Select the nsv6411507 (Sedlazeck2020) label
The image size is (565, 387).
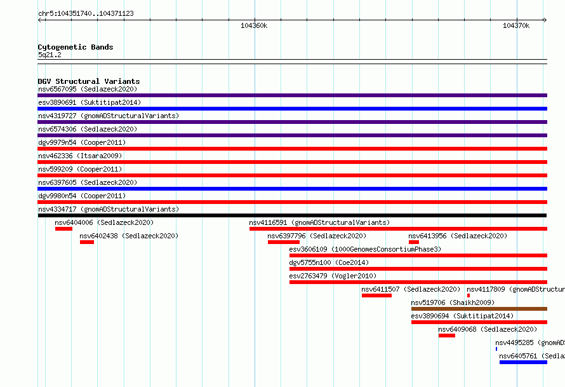coord(411,289)
